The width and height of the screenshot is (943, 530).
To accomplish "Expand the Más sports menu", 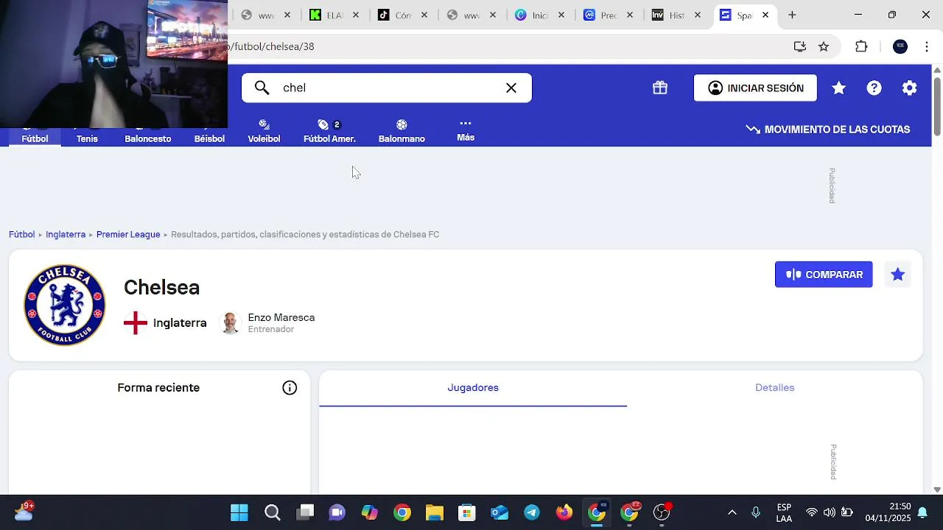I will coord(466,130).
